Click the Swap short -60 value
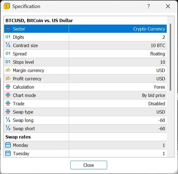Image resolution: width=178 pixels, height=174 pixels. (162, 129)
